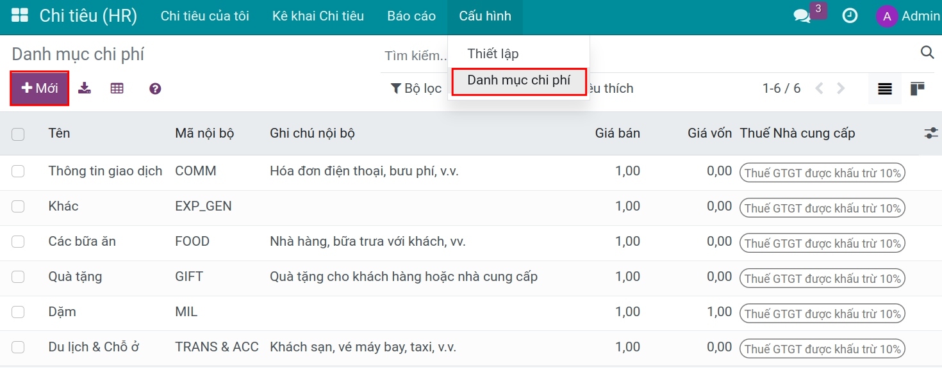
Task: Sort by Giá bán column header
Action: [x=618, y=133]
